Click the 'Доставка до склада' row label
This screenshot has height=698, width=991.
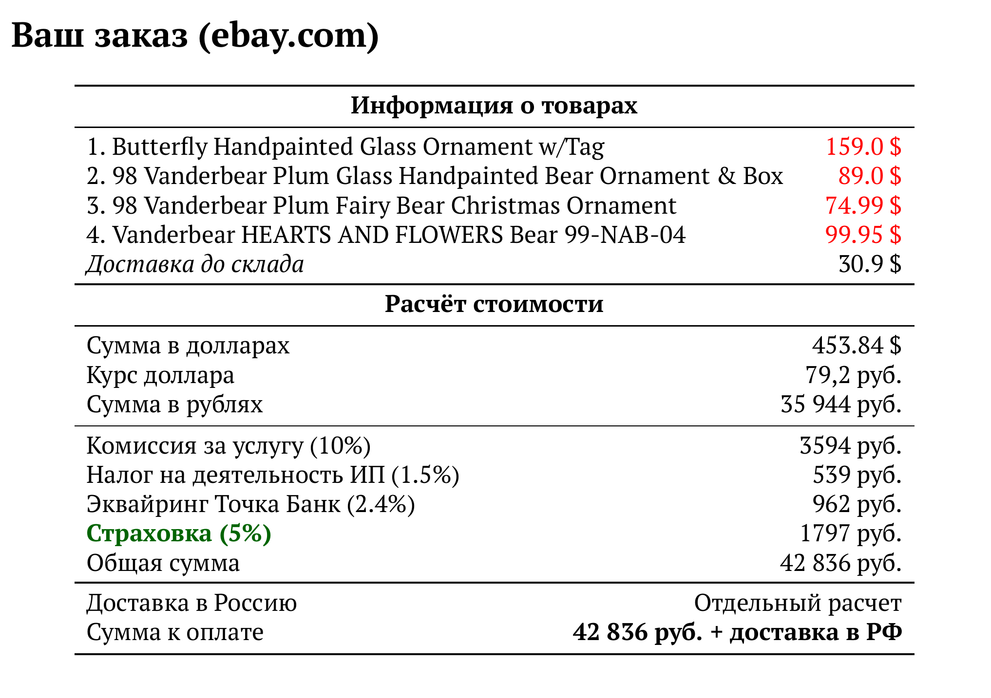195,265
